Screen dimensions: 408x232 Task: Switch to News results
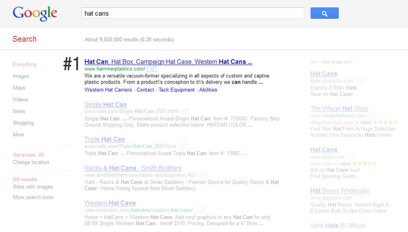point(19,111)
